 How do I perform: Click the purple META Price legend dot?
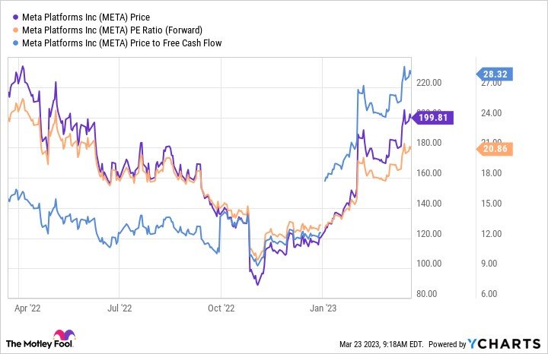15,17
